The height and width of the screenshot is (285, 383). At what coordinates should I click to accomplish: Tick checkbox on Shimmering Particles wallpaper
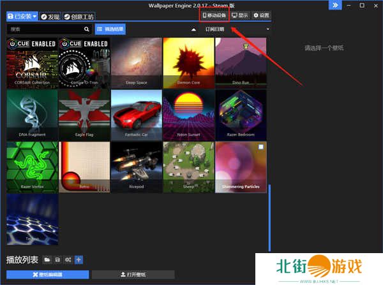260,147
